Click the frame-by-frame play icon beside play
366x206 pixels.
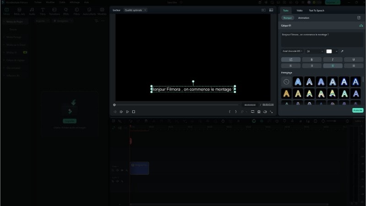tap(121, 112)
